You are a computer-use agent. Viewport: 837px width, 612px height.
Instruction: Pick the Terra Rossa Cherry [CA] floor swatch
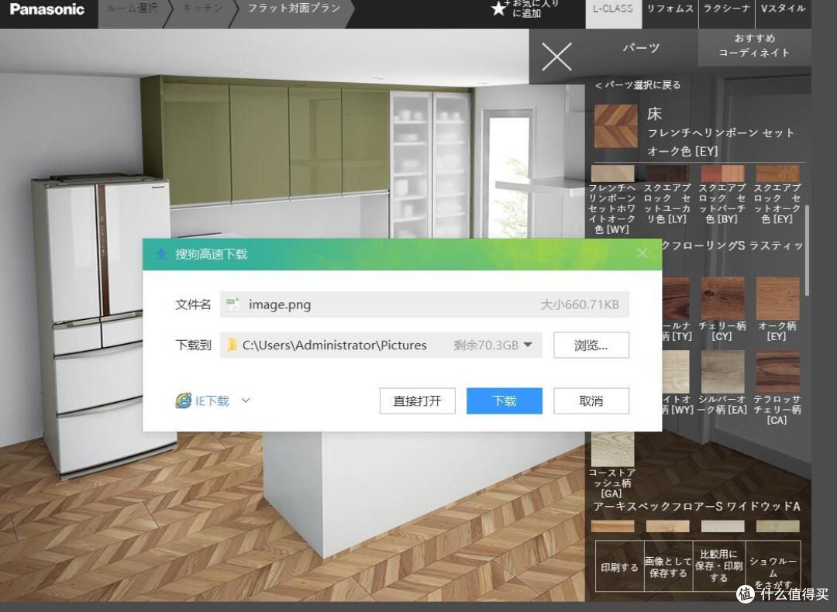click(777, 372)
